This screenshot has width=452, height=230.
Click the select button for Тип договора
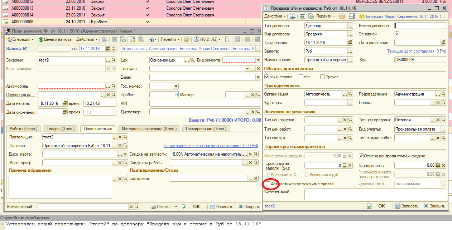350,26
